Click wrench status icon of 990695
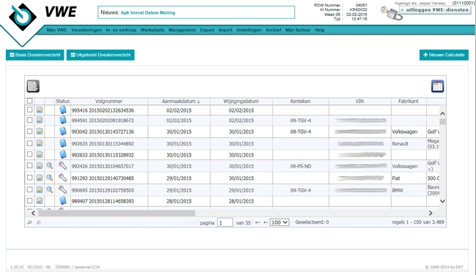476x275 pixels. [x=62, y=190]
